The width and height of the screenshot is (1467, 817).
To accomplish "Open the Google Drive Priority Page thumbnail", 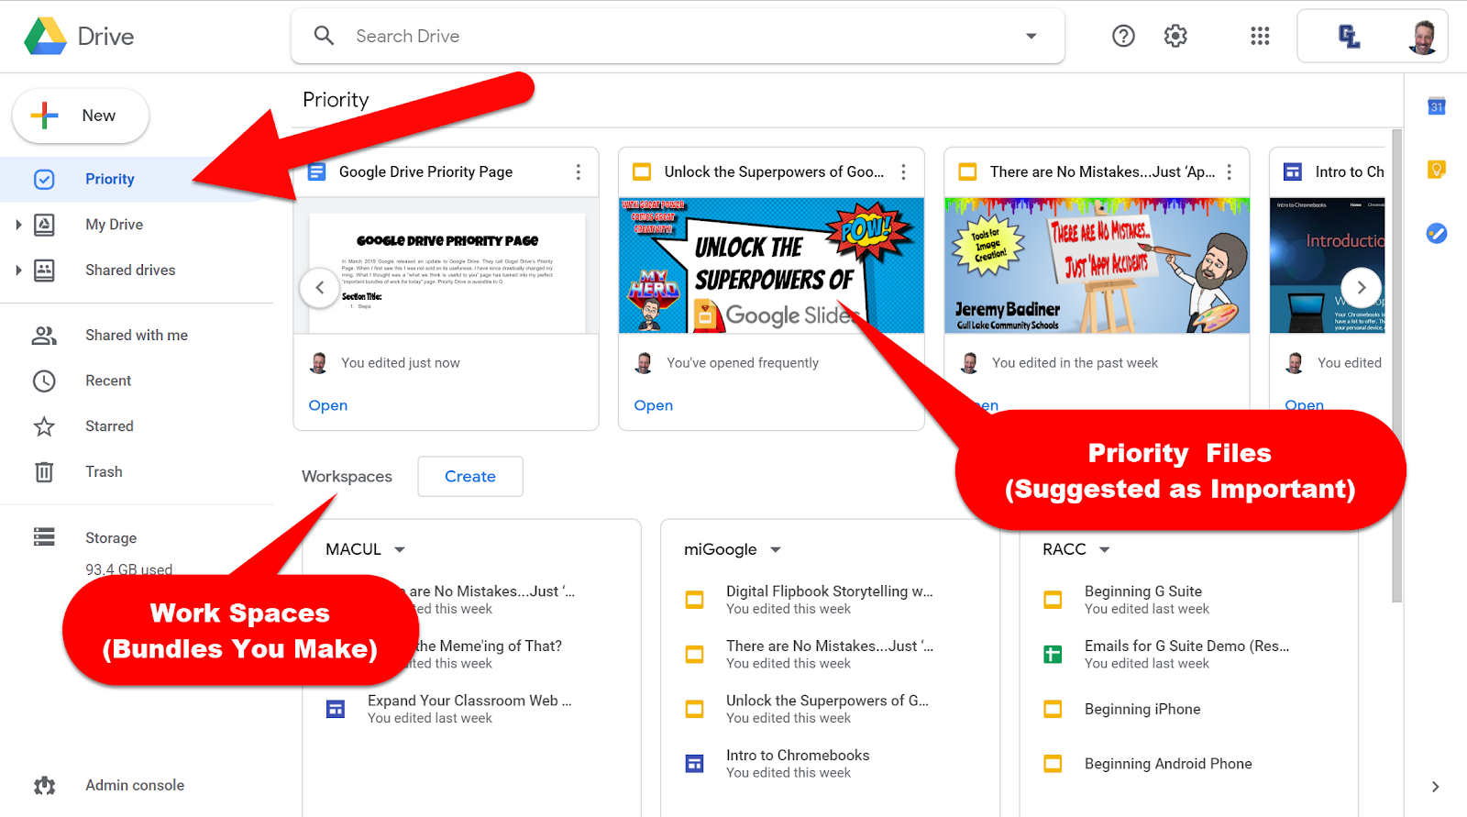I will pyautogui.click(x=447, y=266).
